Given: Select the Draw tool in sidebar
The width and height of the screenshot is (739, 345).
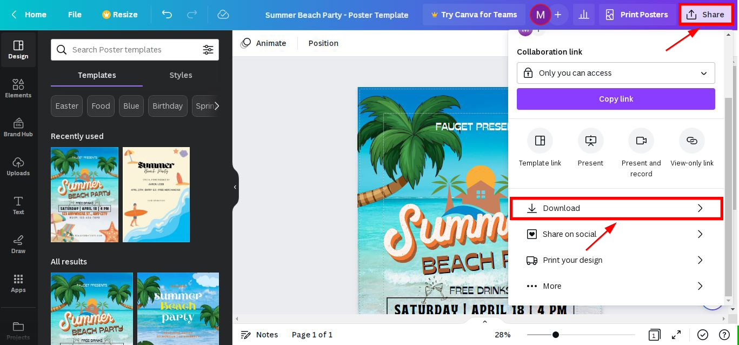Looking at the screenshot, I should tap(18, 244).
